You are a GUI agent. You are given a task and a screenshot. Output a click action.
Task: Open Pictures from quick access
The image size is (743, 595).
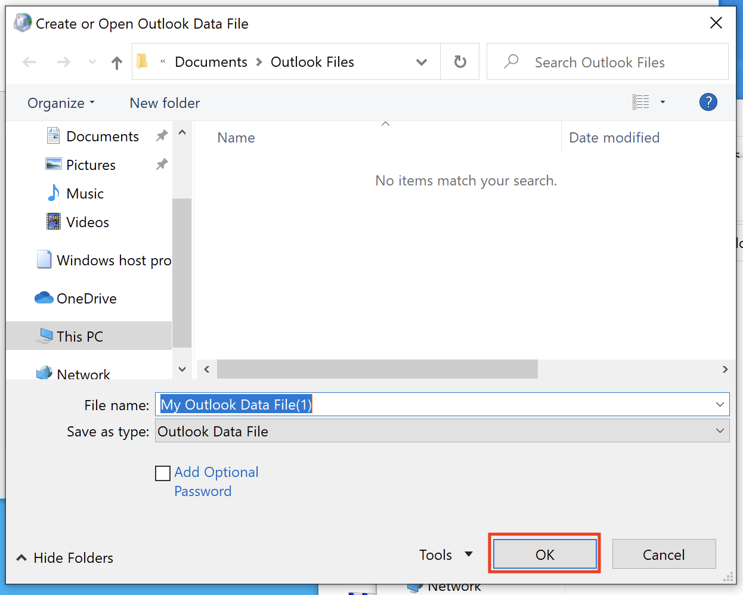pos(91,165)
